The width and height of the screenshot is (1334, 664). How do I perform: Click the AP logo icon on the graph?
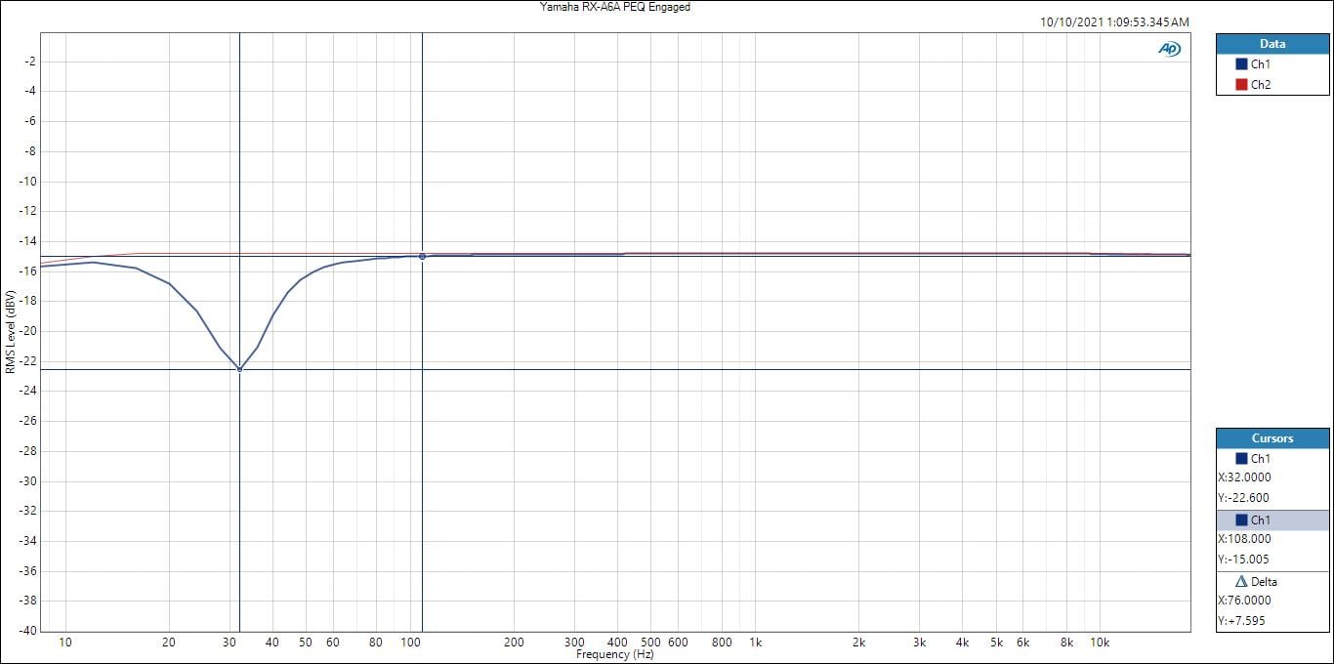point(1169,49)
